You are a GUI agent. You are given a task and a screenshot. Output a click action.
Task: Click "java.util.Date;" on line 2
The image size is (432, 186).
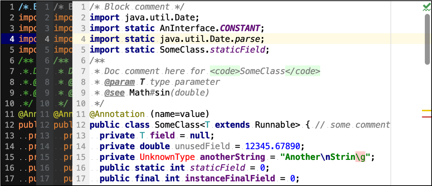coord(162,18)
